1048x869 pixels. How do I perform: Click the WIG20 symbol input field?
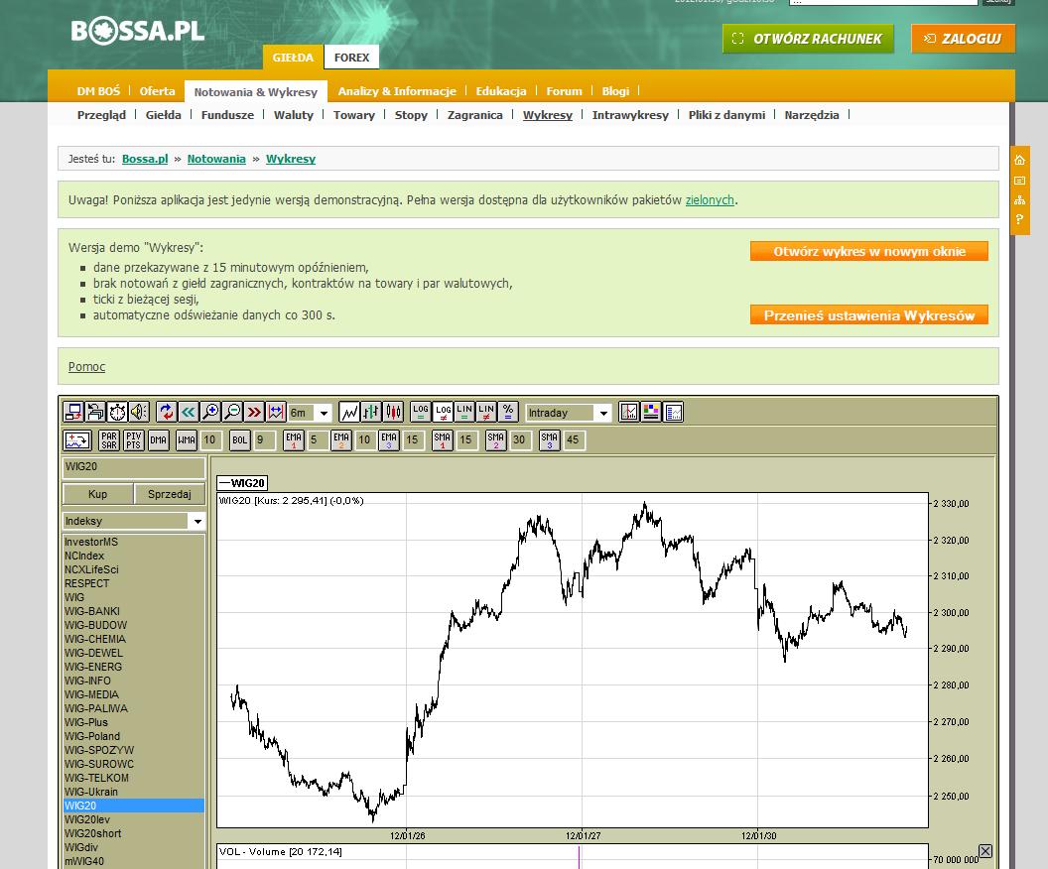click(x=134, y=467)
